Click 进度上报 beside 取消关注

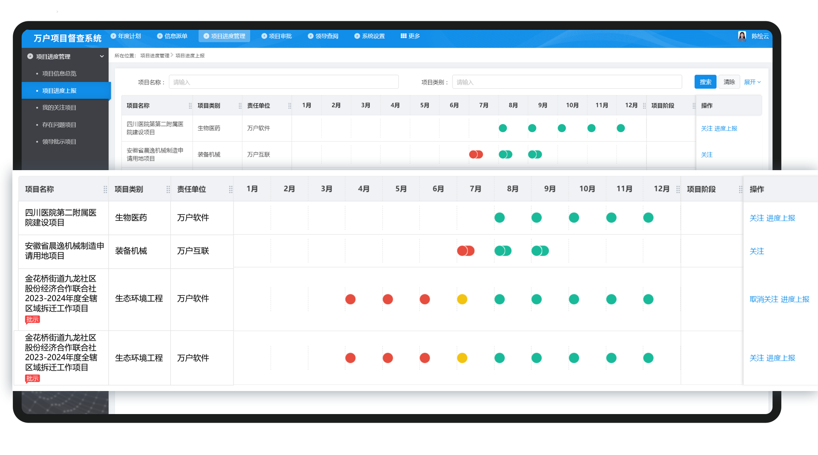795,299
